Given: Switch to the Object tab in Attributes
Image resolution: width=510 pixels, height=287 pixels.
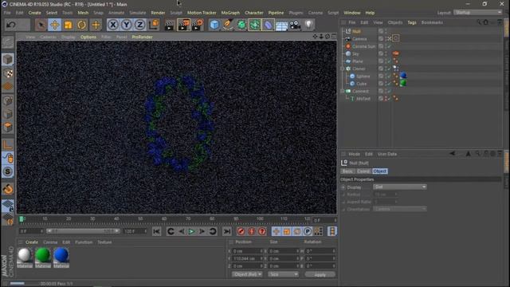Looking at the screenshot, I should (x=379, y=171).
